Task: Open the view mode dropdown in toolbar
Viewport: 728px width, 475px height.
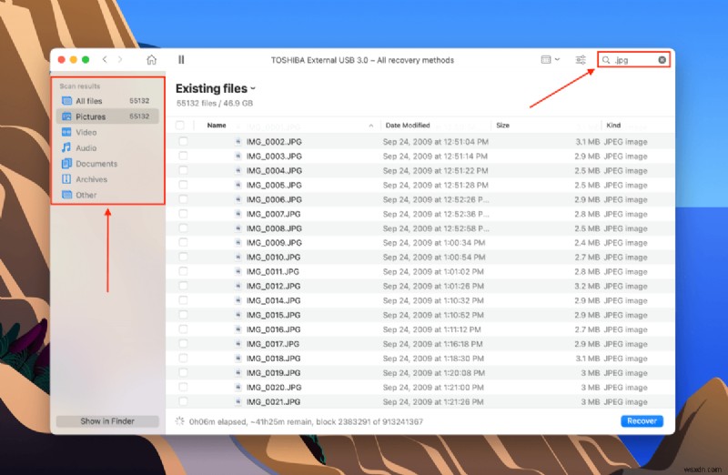Action: coord(551,59)
